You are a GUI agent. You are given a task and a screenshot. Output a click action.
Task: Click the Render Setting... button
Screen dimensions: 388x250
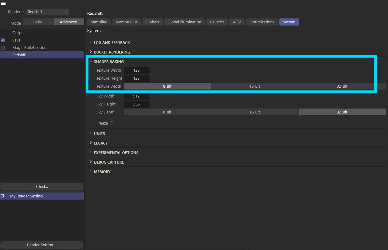(x=42, y=245)
